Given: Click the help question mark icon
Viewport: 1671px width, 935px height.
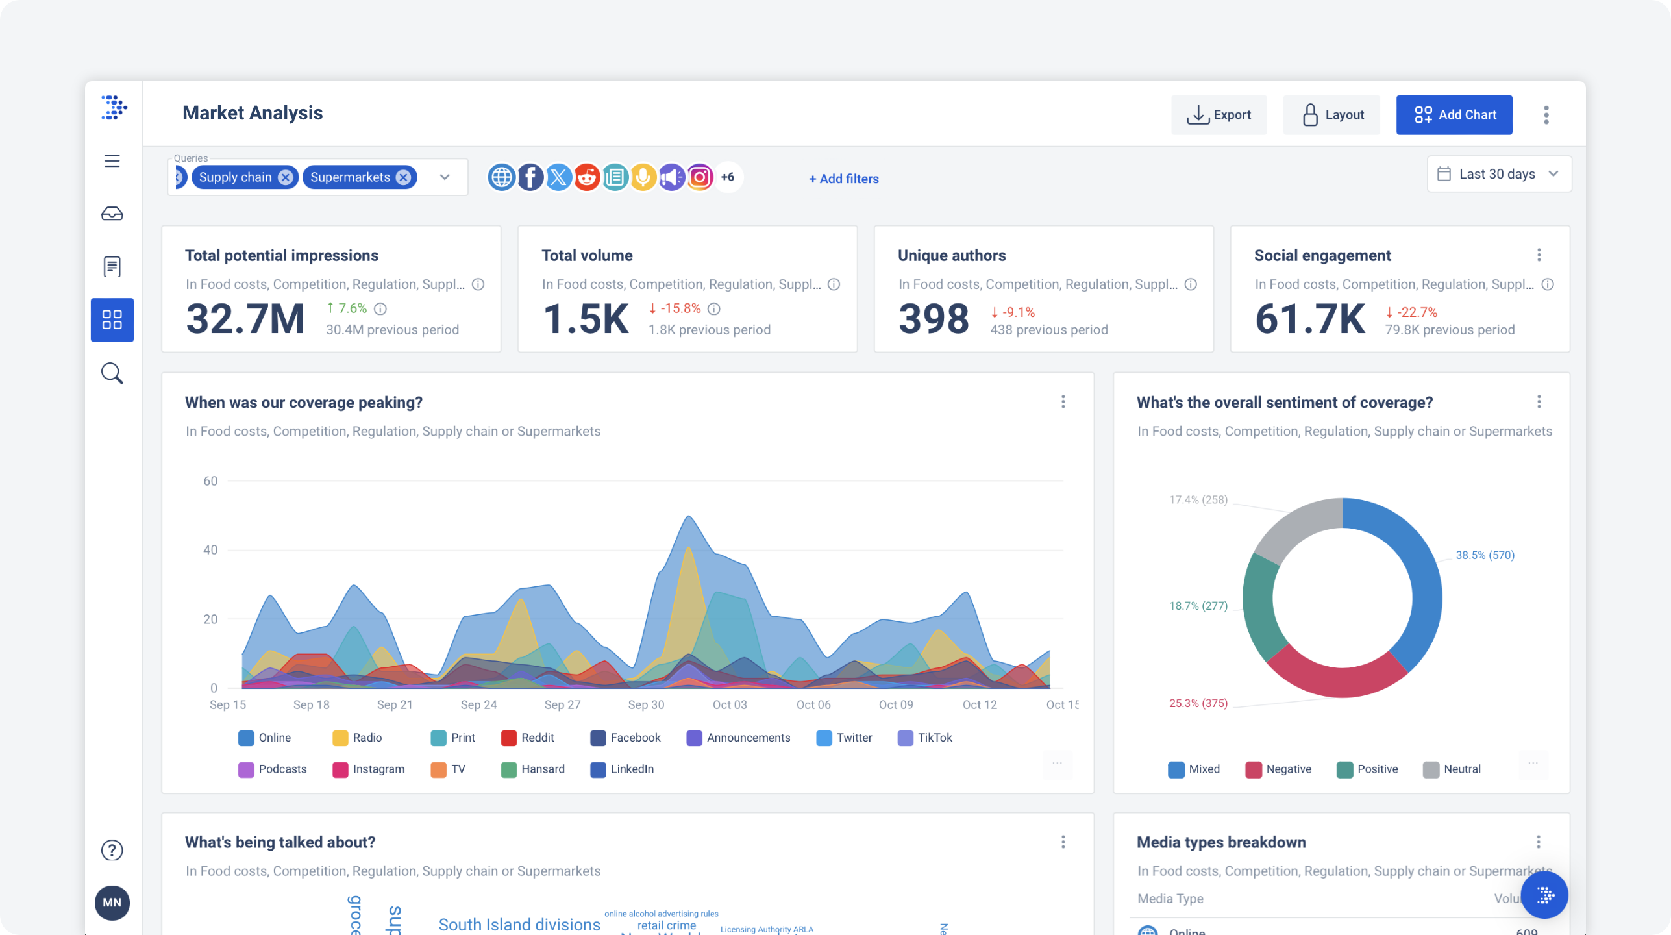Looking at the screenshot, I should pos(112,850).
